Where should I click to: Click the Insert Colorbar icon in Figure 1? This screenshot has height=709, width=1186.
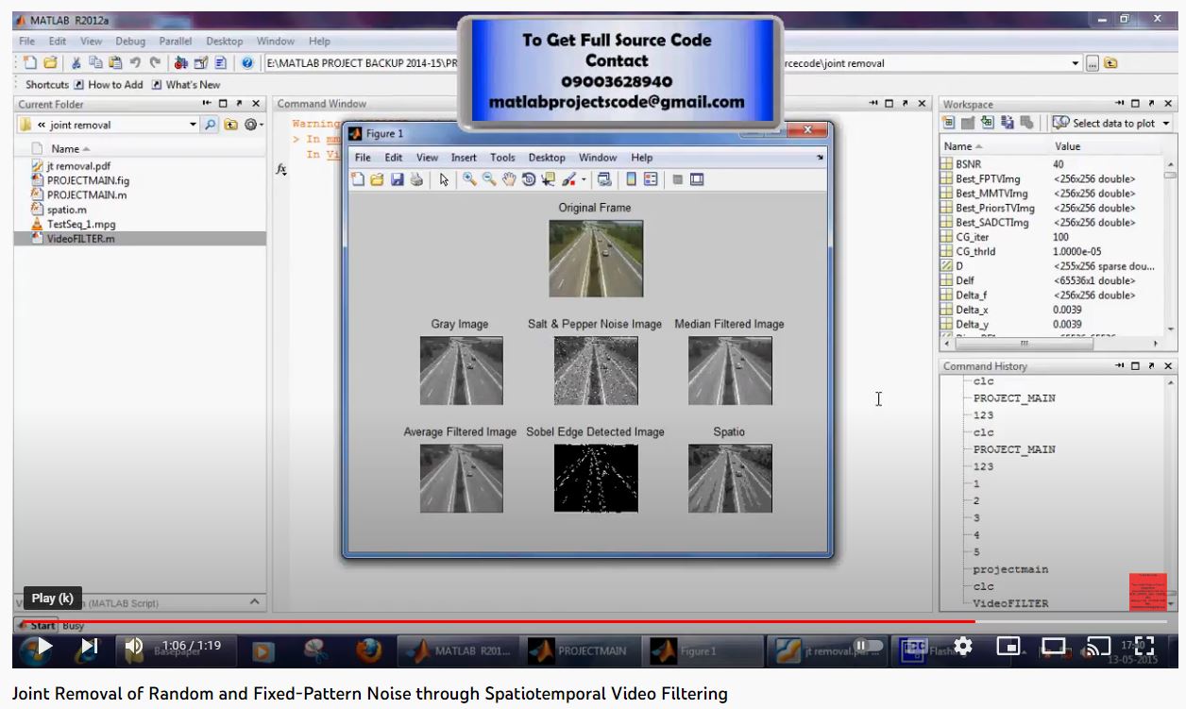click(632, 179)
